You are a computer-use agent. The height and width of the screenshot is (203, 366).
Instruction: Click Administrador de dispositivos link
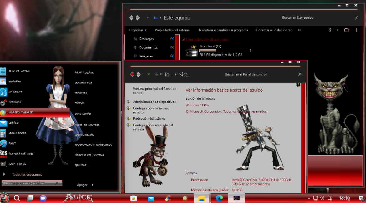point(154,102)
